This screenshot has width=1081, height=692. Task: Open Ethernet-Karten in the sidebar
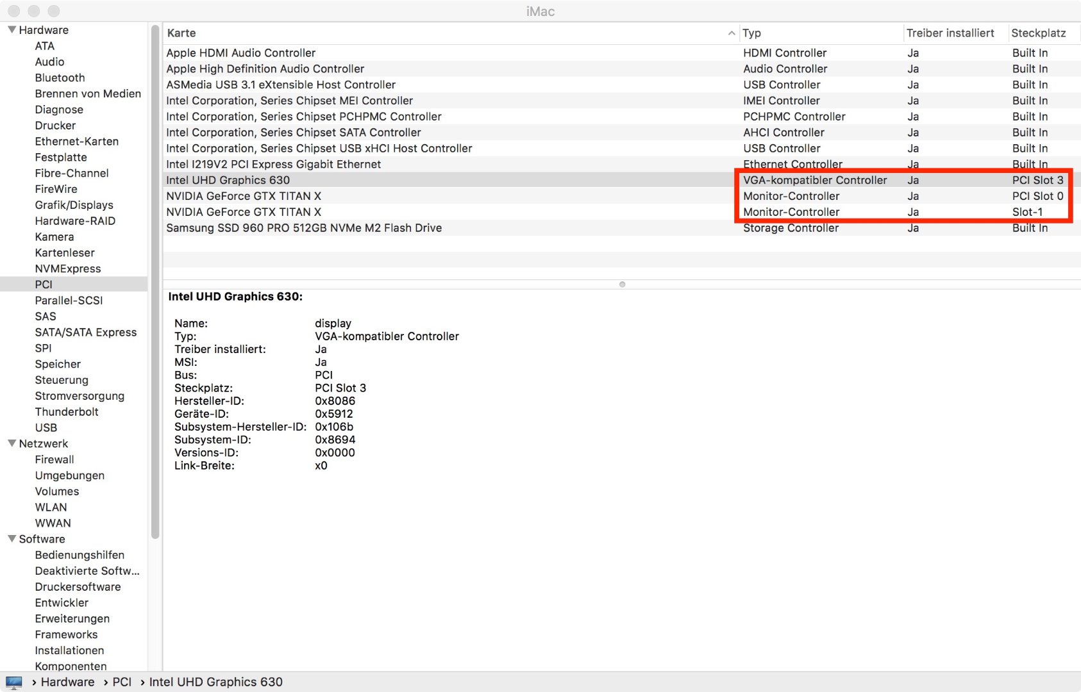pyautogui.click(x=77, y=141)
